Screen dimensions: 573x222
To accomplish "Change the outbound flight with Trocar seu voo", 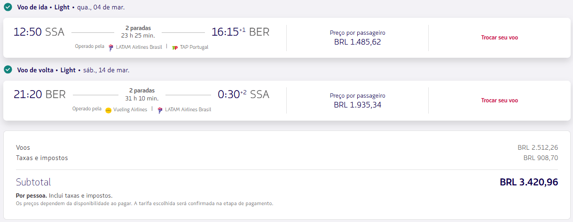I will 499,38.
